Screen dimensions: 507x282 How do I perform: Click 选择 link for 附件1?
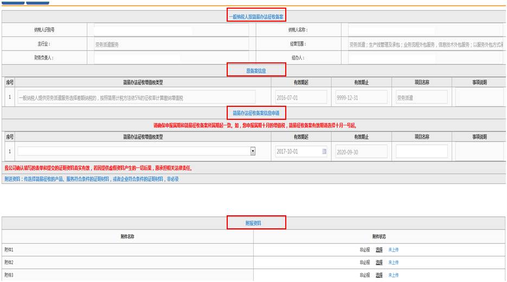tap(379, 250)
